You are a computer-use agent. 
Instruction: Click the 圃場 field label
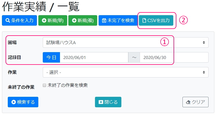tap(12, 42)
